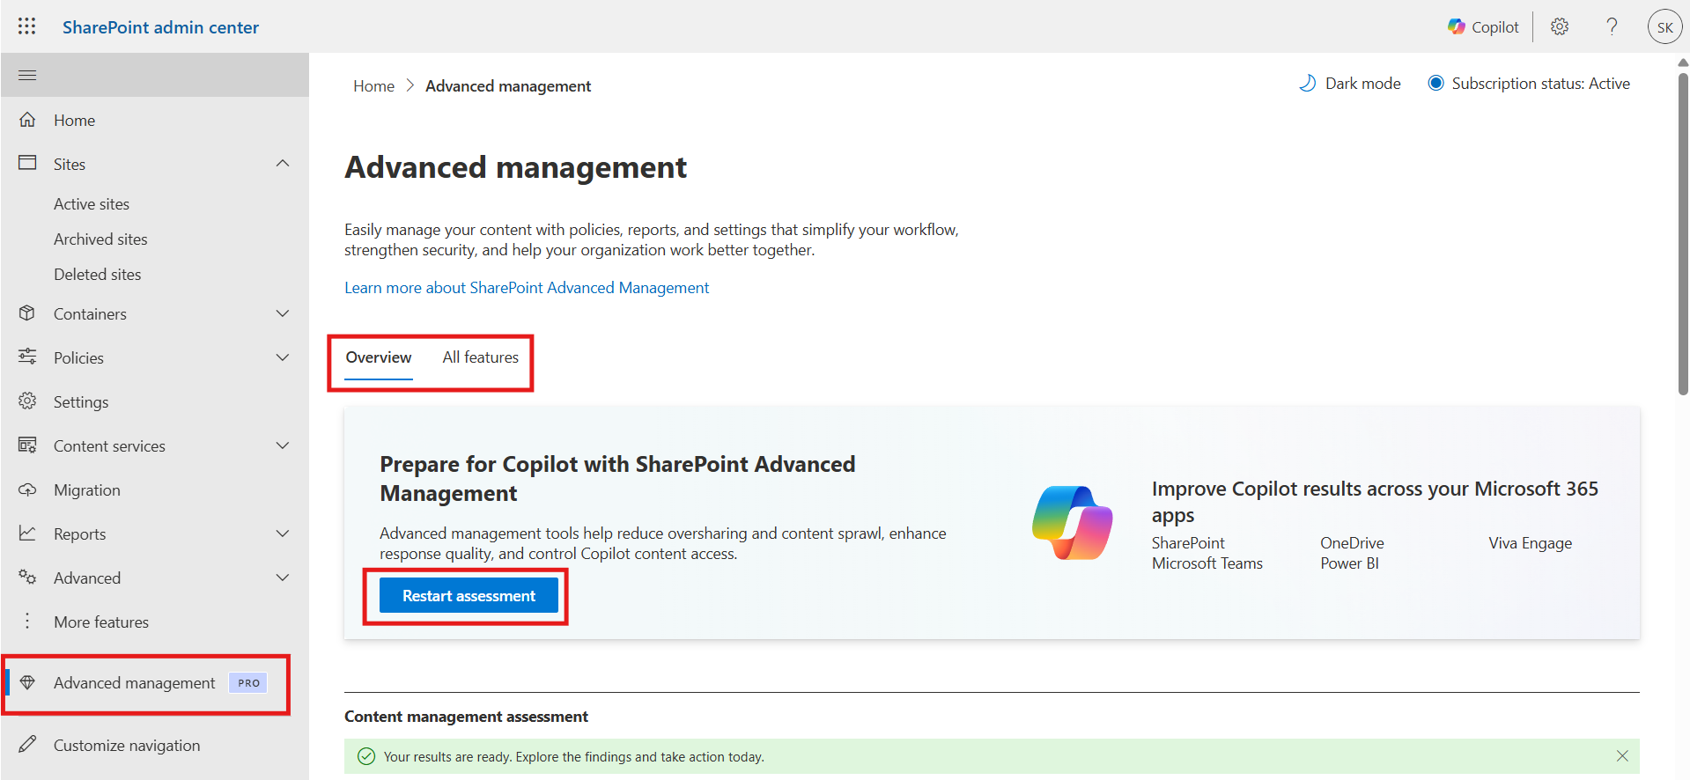Open the SK account profile avatar
The height and width of the screenshot is (780, 1690).
coord(1664,27)
